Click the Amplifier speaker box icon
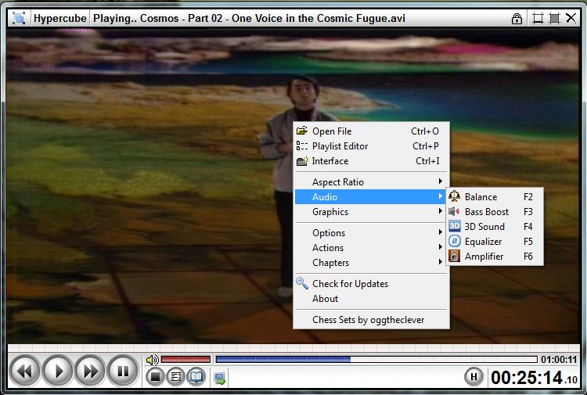 455,257
